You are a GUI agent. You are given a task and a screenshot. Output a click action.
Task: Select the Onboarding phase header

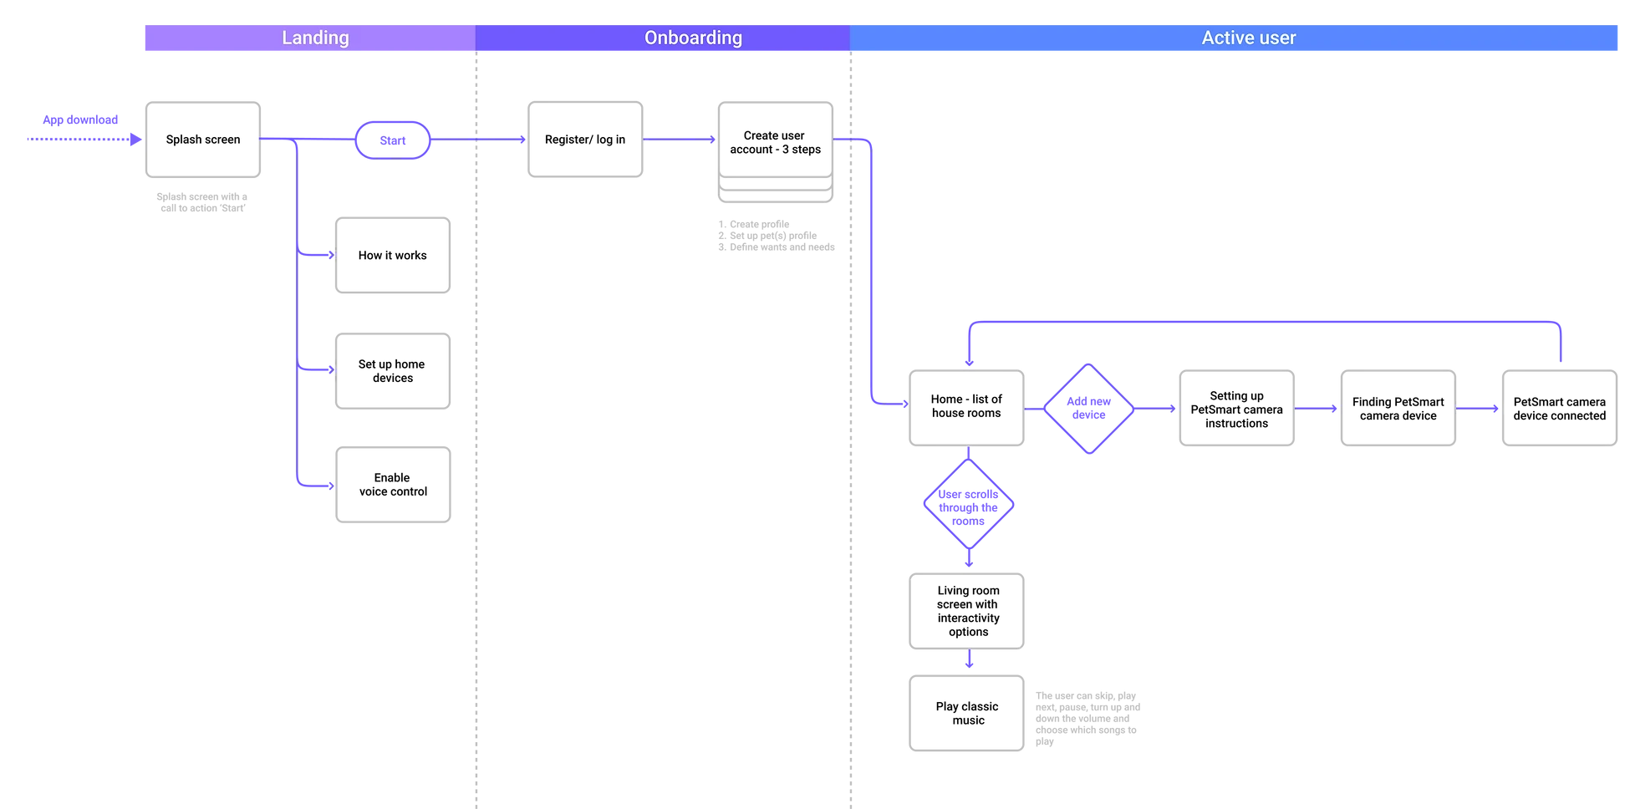(663, 38)
